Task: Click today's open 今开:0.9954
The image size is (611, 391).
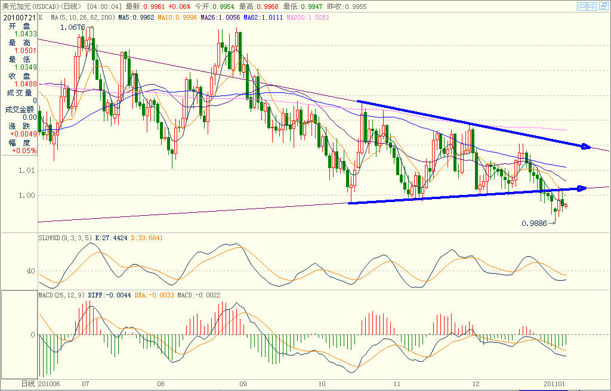Action: tap(214, 7)
